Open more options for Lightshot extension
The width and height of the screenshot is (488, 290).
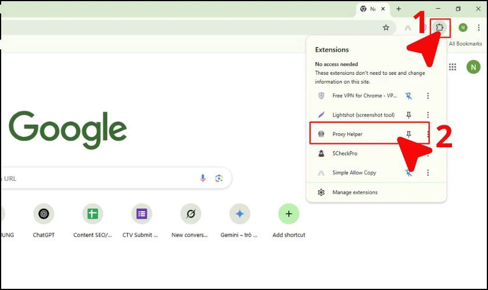(x=428, y=115)
